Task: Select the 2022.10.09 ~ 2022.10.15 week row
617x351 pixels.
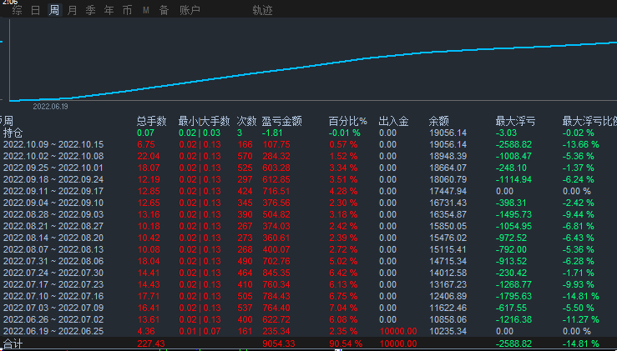Action: 309,144
